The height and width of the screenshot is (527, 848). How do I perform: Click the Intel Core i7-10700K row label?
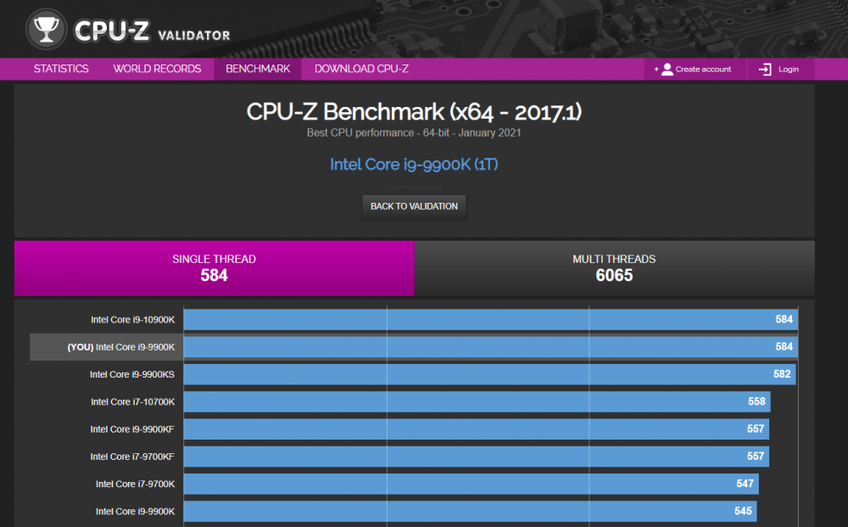tap(132, 401)
